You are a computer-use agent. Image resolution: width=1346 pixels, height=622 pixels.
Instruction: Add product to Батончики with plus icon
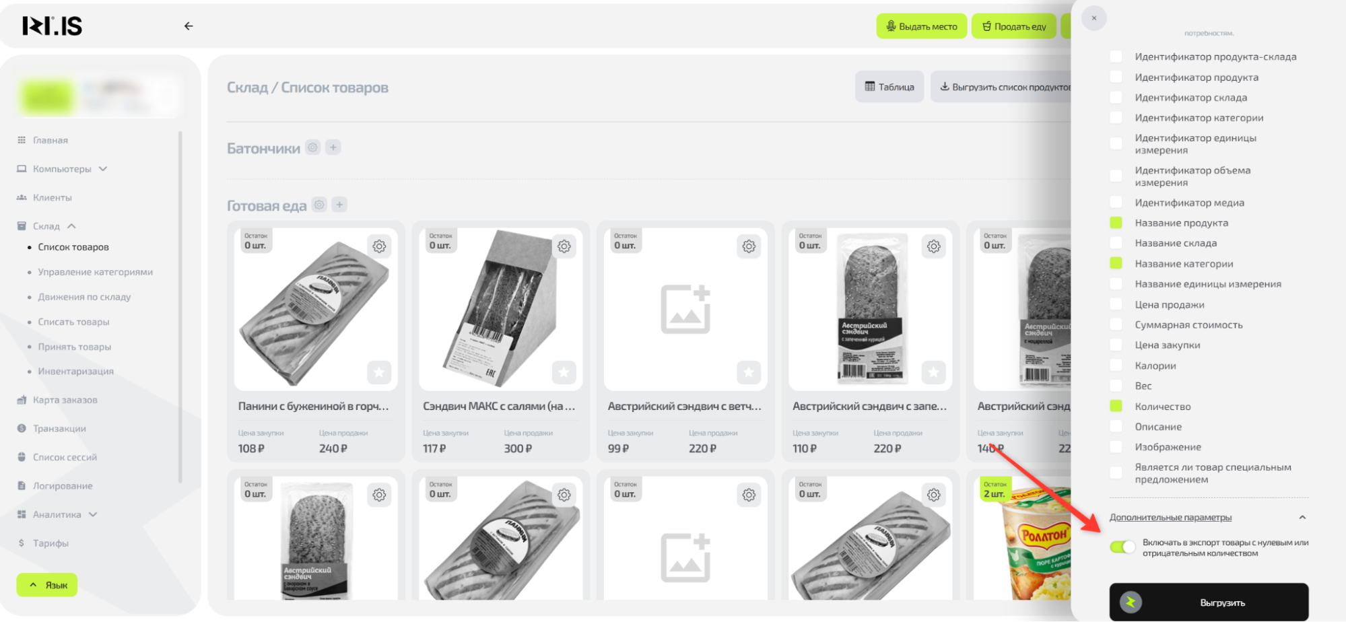pyautogui.click(x=333, y=147)
